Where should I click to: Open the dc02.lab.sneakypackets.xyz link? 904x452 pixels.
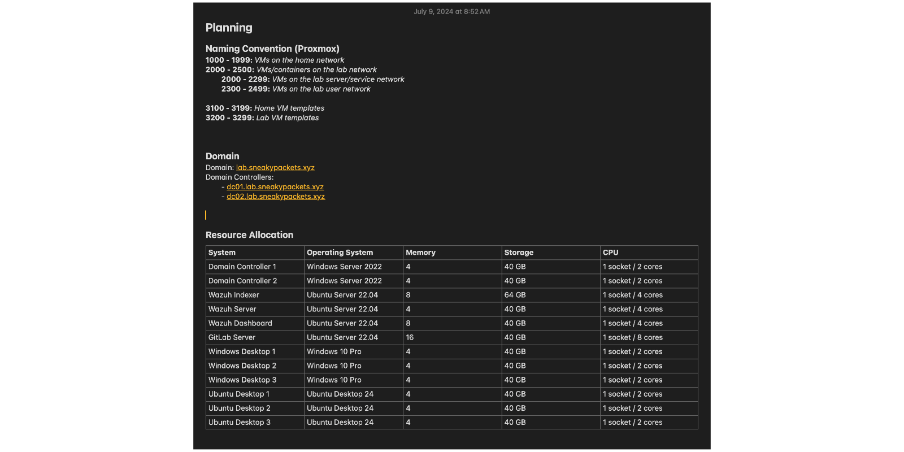(x=276, y=197)
